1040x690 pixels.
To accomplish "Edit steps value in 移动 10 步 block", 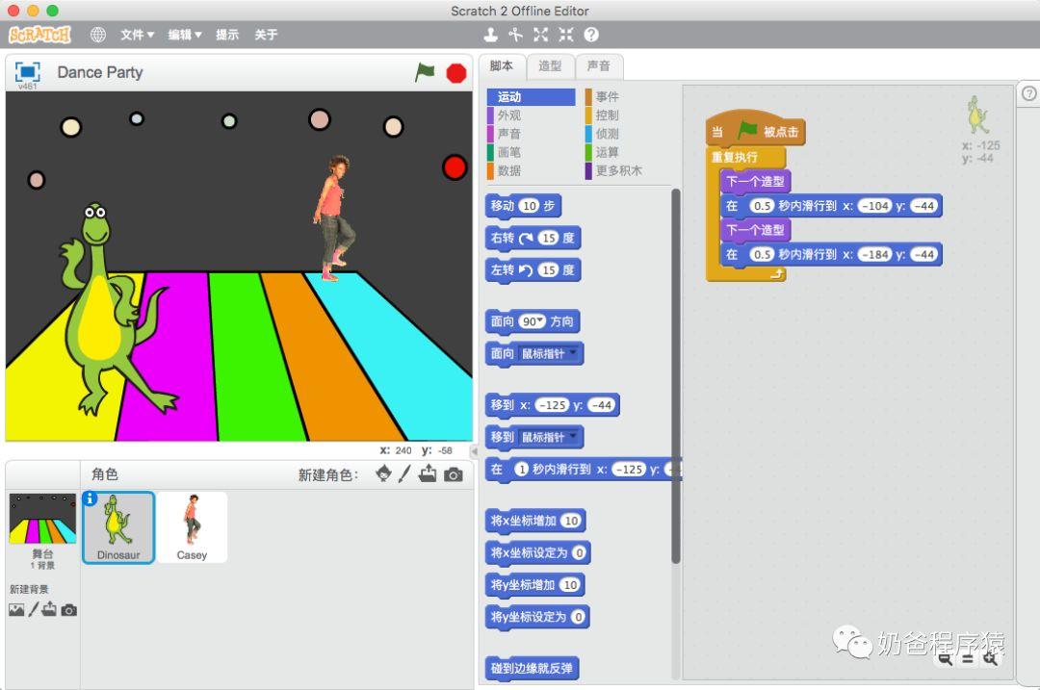I will pos(530,206).
